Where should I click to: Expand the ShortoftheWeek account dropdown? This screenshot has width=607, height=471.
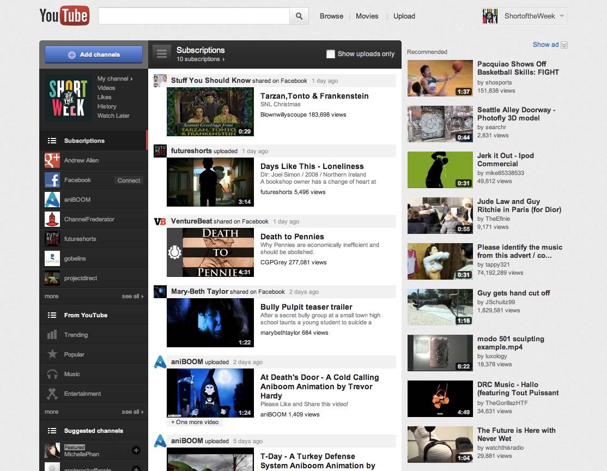pos(561,16)
